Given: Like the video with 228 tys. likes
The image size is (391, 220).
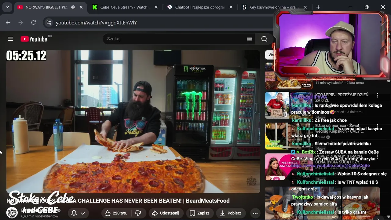Looking at the screenshot, I should coord(115,213).
